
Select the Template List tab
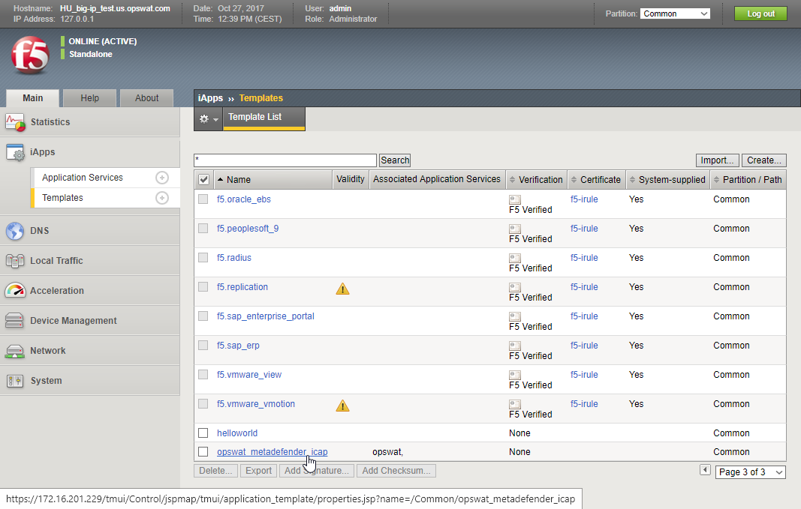click(x=264, y=118)
